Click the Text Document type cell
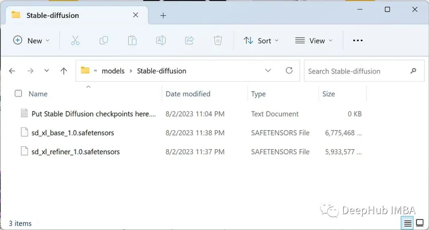The width and height of the screenshot is (429, 230). 275,114
